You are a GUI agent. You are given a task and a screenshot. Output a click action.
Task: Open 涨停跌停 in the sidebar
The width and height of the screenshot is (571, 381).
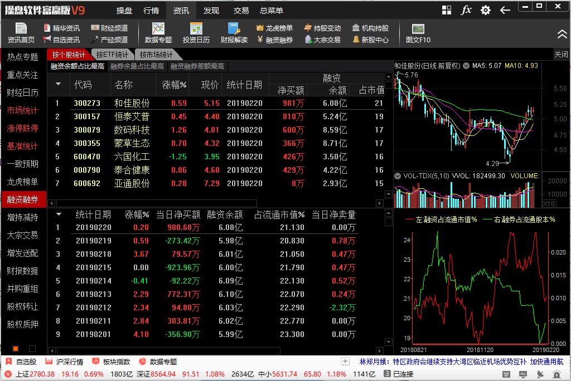click(23, 128)
